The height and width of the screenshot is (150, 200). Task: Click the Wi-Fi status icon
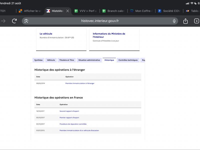192,3
